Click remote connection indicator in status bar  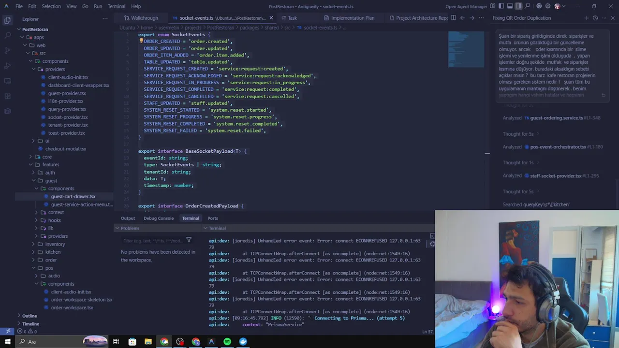[x=8, y=331]
